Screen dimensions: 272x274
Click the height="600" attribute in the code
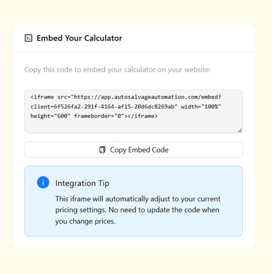50,116
